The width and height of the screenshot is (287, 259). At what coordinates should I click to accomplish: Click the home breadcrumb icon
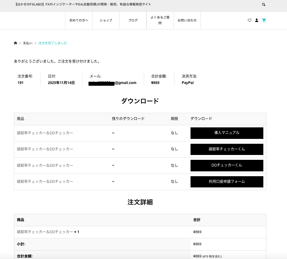point(15,43)
